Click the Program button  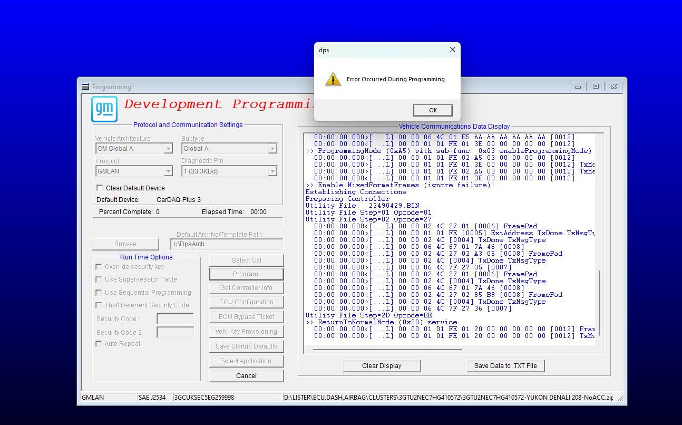pos(246,274)
